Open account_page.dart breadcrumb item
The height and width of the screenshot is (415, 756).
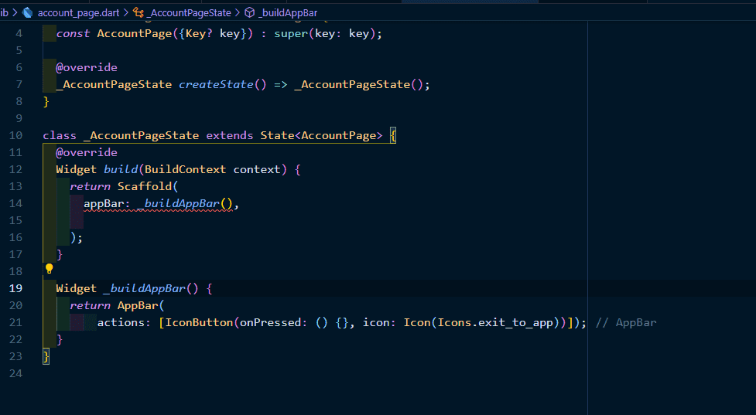(79, 13)
